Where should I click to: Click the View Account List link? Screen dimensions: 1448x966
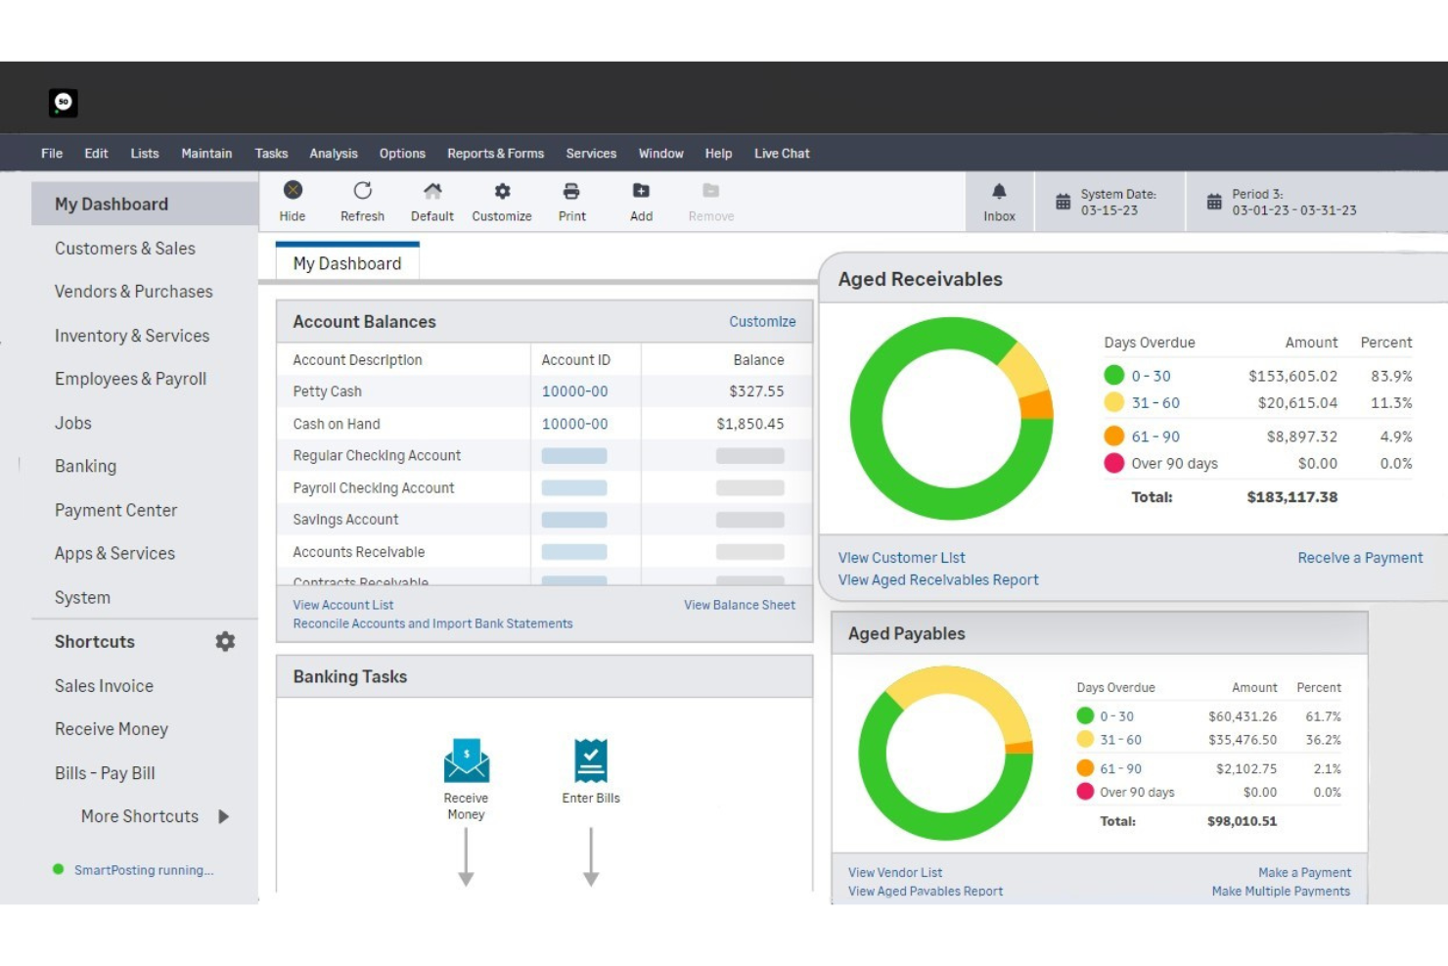343,605
